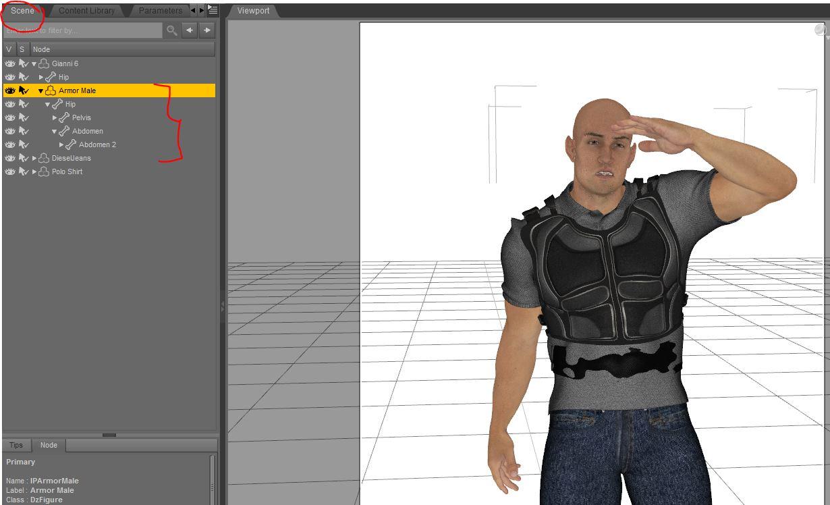
Task: Collapse Hip node under Armor Male
Action: tap(48, 104)
